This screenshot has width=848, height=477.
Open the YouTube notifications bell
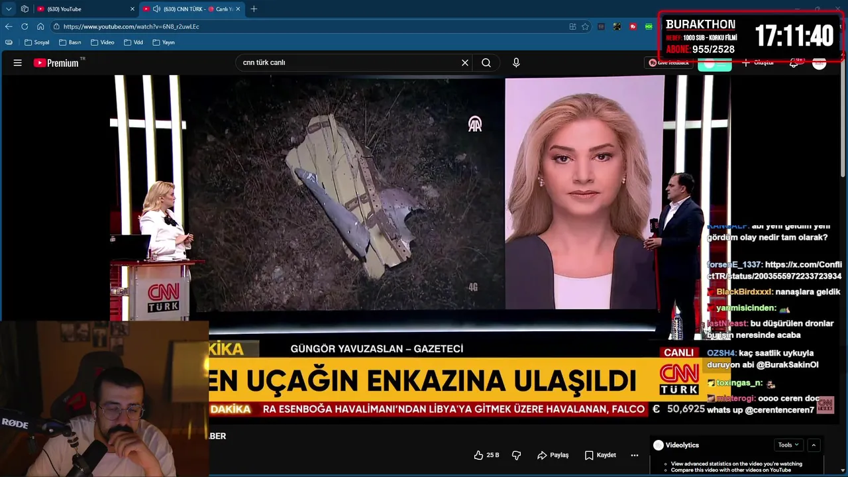[x=794, y=63]
